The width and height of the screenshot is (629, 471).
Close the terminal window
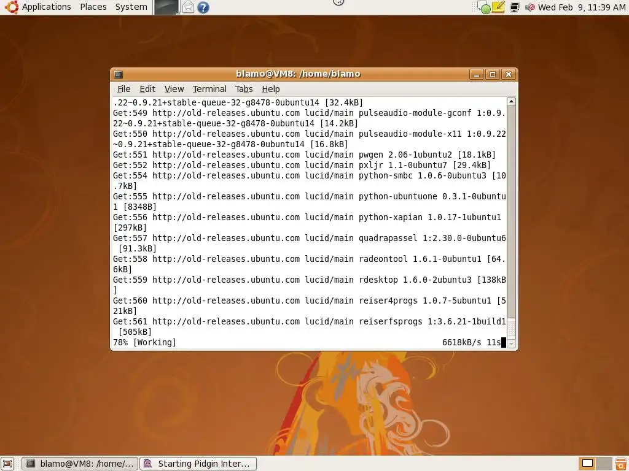tap(509, 74)
